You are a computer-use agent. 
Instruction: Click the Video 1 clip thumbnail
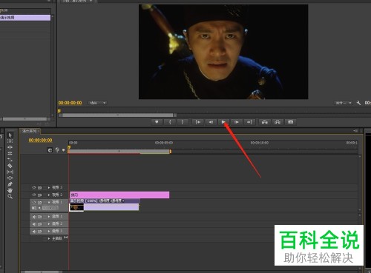click(x=76, y=207)
